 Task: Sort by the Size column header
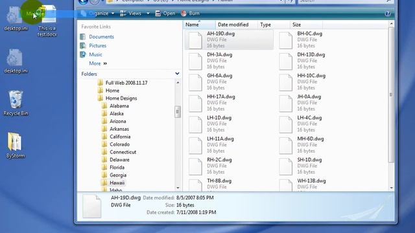coord(306,25)
